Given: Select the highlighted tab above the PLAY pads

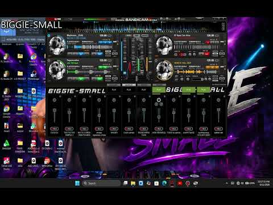Looking at the screenshot, I should (129, 85).
